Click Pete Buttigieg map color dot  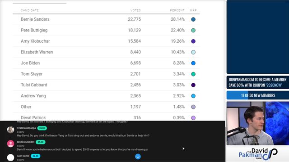tap(193, 30)
